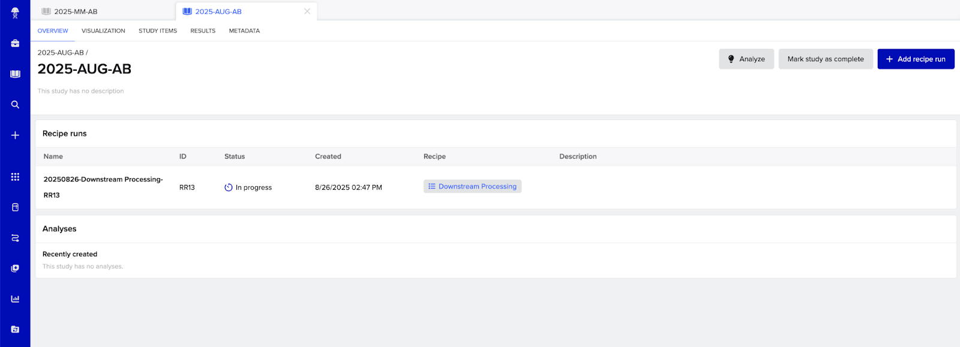Open the briefcase icon in the sidebar
This screenshot has width=960, height=347.
point(15,43)
